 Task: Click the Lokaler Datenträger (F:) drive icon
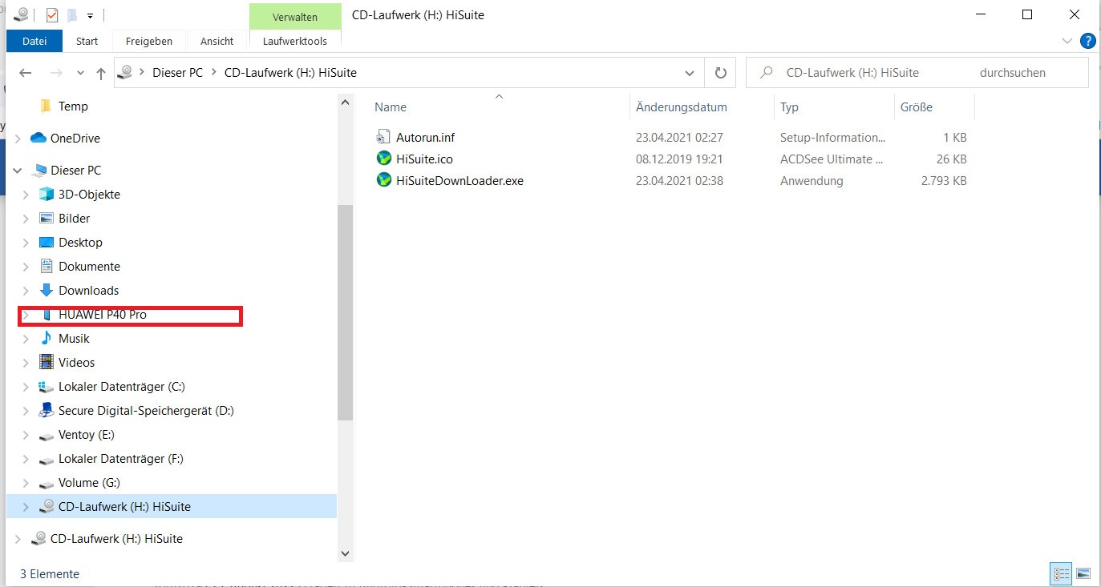[x=47, y=460]
